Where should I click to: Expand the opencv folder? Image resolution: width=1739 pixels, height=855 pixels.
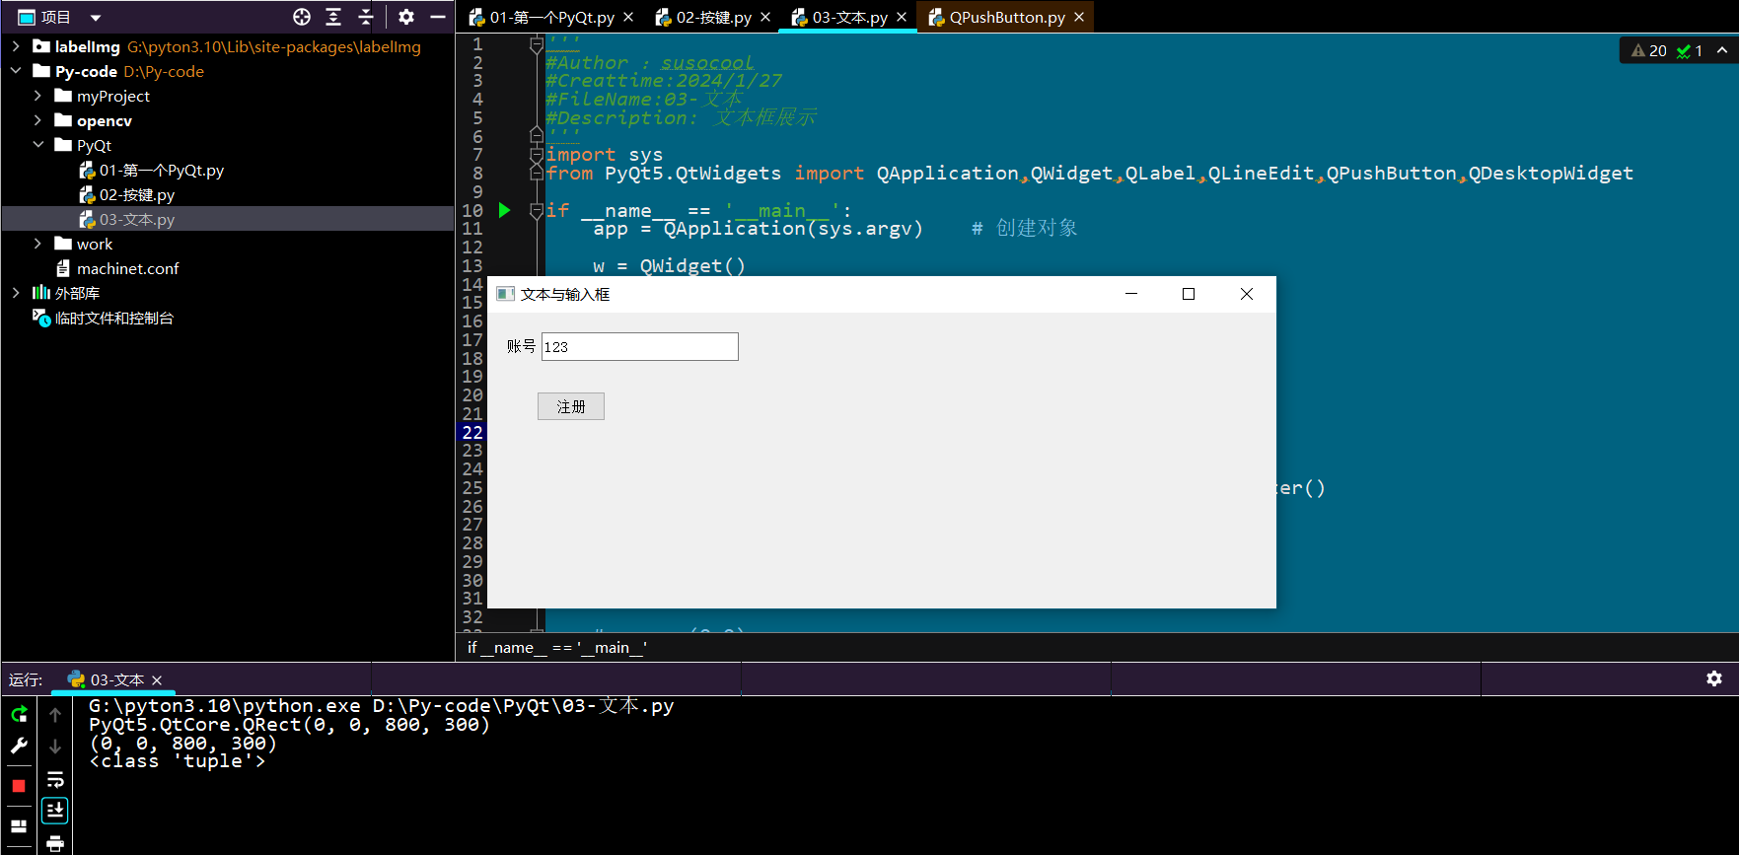click(37, 120)
